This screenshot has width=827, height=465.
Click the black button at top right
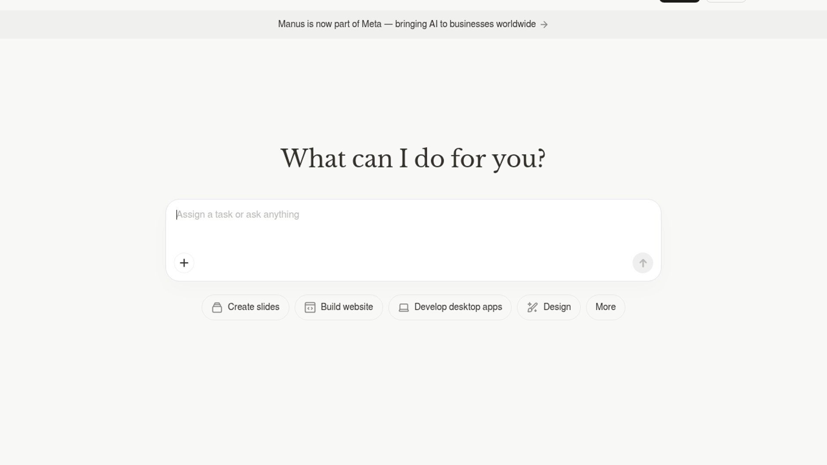679,1
